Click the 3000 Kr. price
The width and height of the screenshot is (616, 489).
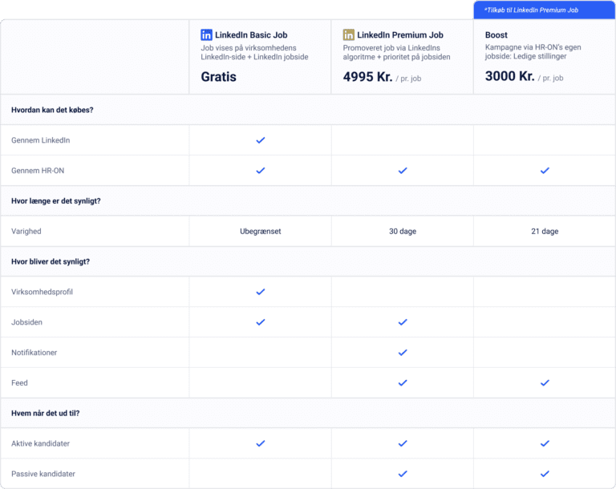510,76
